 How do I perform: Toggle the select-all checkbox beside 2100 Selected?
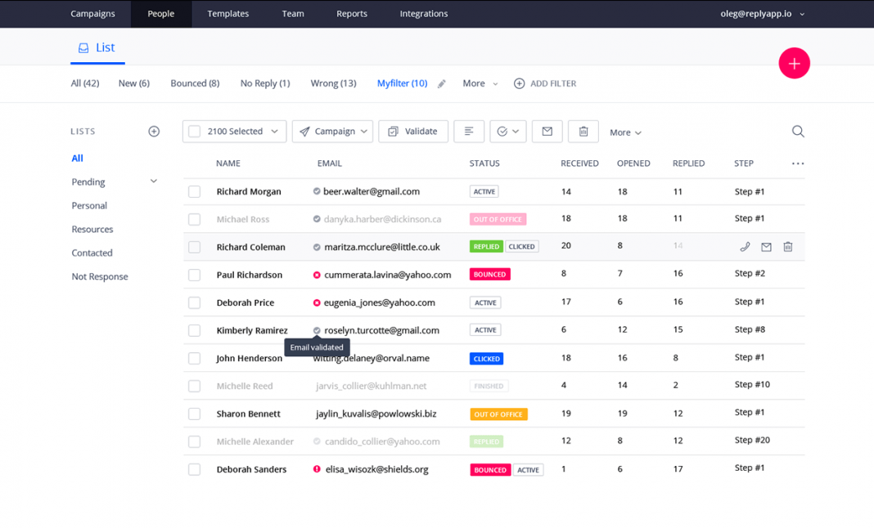(x=194, y=132)
